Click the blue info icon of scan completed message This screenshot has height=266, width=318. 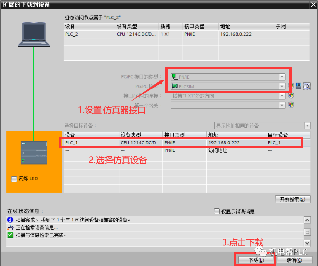pos(10,220)
